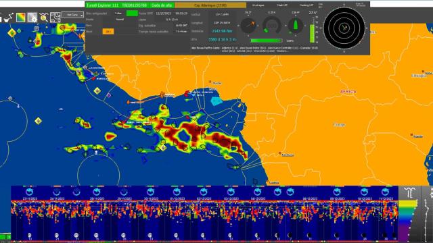Click the green horizontal battery progress bar
This screenshot has width=433, height=243.
(x=266, y=40)
